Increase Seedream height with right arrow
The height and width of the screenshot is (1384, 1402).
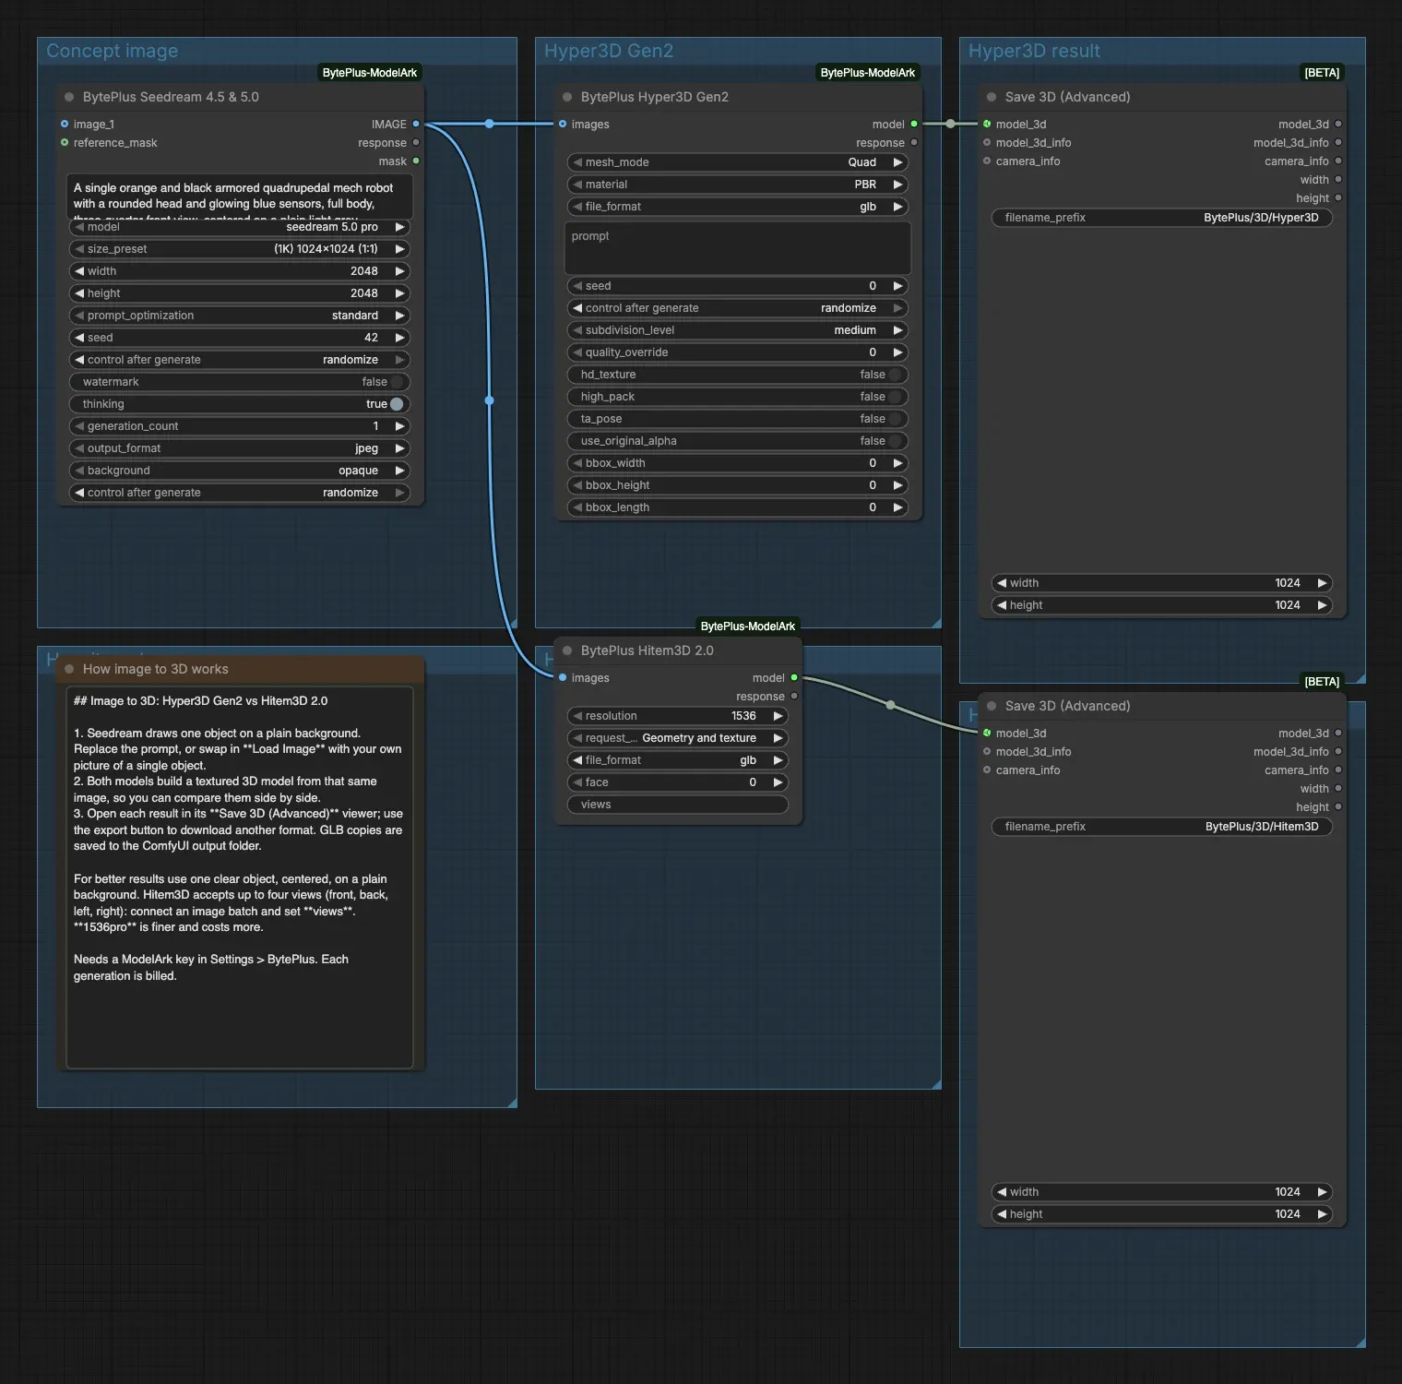[400, 293]
